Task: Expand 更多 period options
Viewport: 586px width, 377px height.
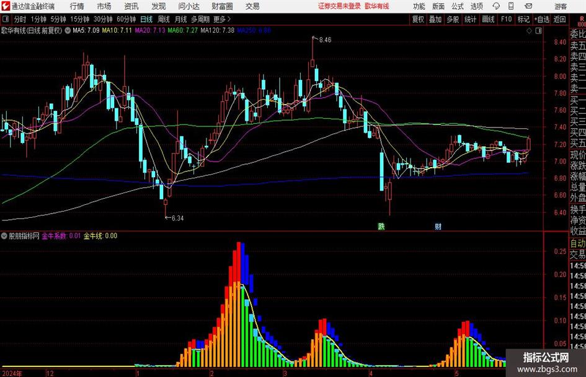Action: click(222, 19)
